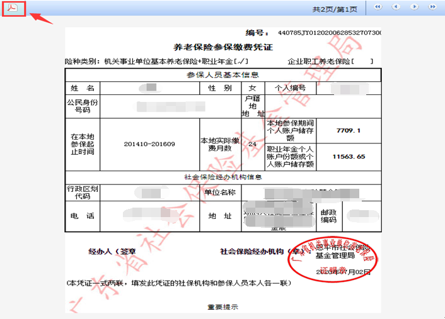Go to the previous page
The width and height of the screenshot is (445, 319).
pyautogui.click(x=396, y=7)
